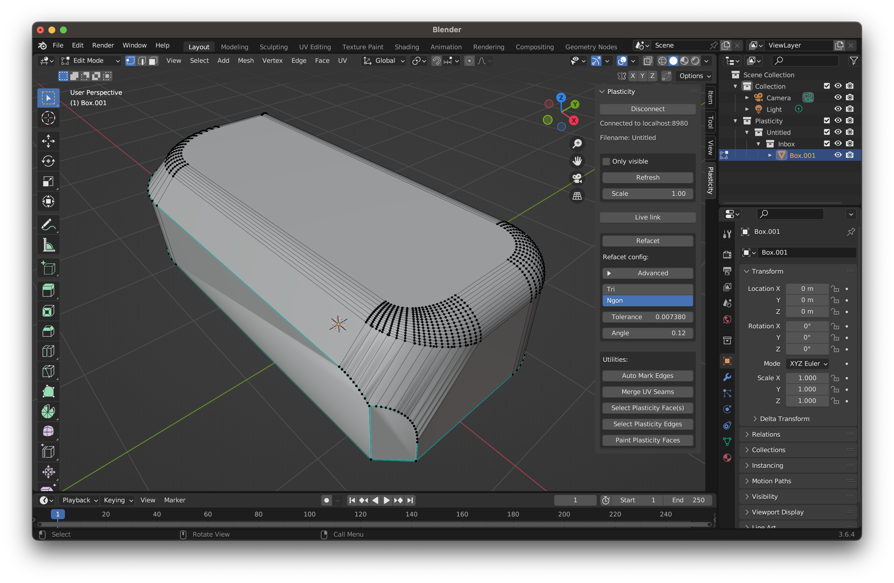
Task: Click Paint Plasticity Faces button
Action: [x=647, y=441]
